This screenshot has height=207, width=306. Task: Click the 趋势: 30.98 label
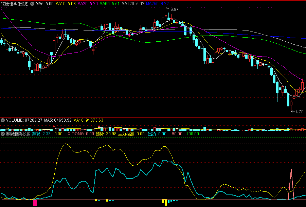click(106, 134)
